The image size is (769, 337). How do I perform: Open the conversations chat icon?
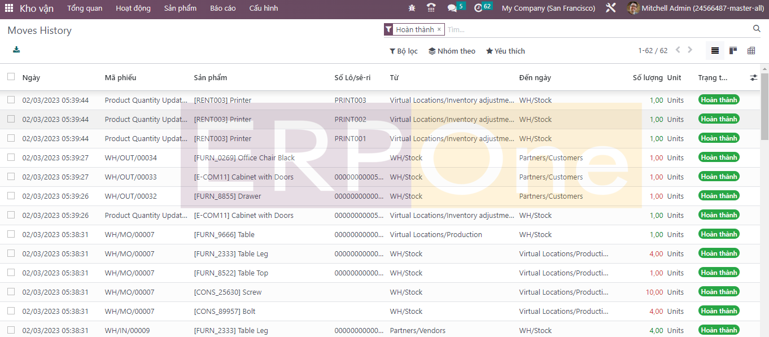pos(452,8)
